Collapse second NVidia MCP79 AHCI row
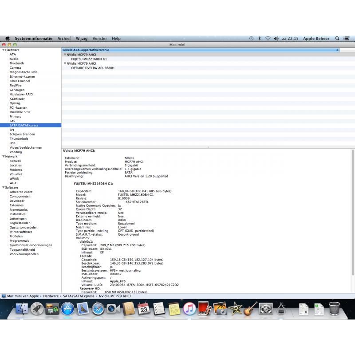This screenshot has height=355, width=355. coord(65,63)
